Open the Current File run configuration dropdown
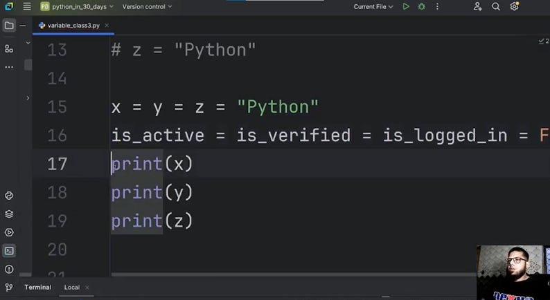The image size is (550, 300). pos(373,7)
